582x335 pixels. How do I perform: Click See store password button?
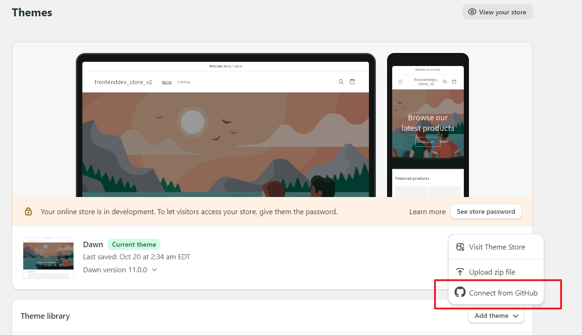click(486, 211)
